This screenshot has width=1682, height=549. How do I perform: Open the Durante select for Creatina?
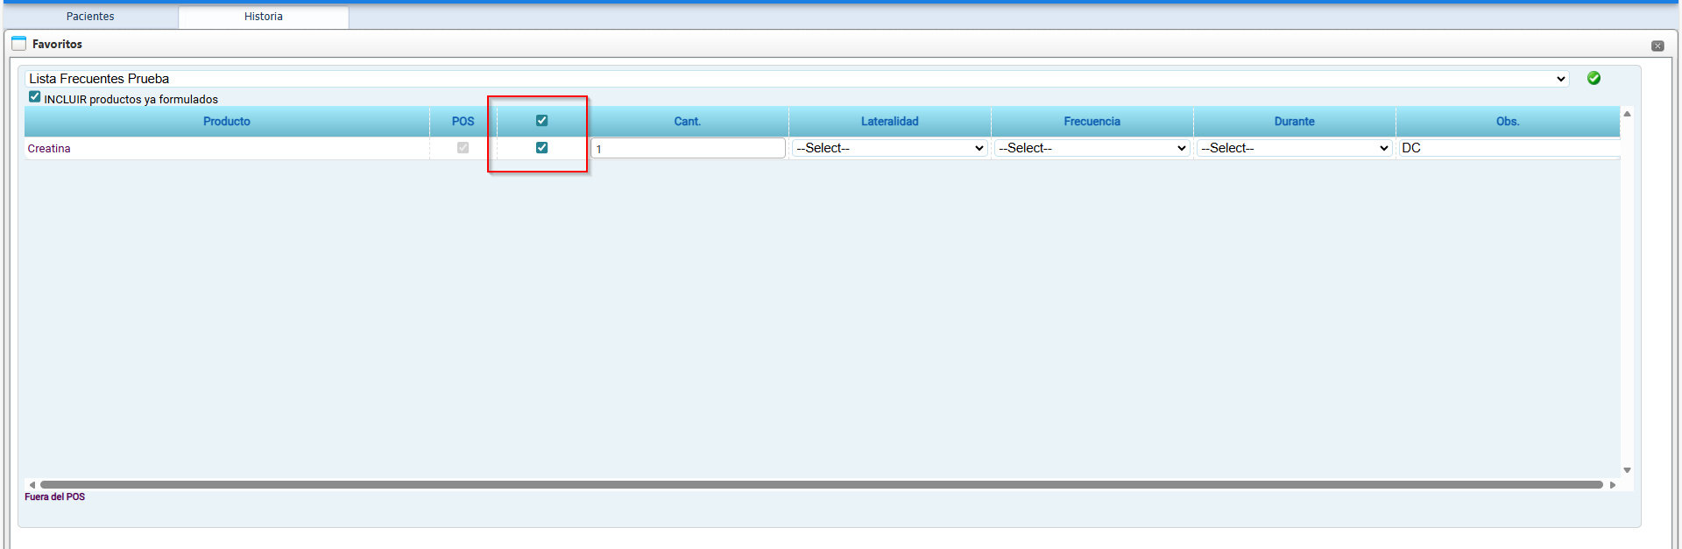coord(1294,148)
